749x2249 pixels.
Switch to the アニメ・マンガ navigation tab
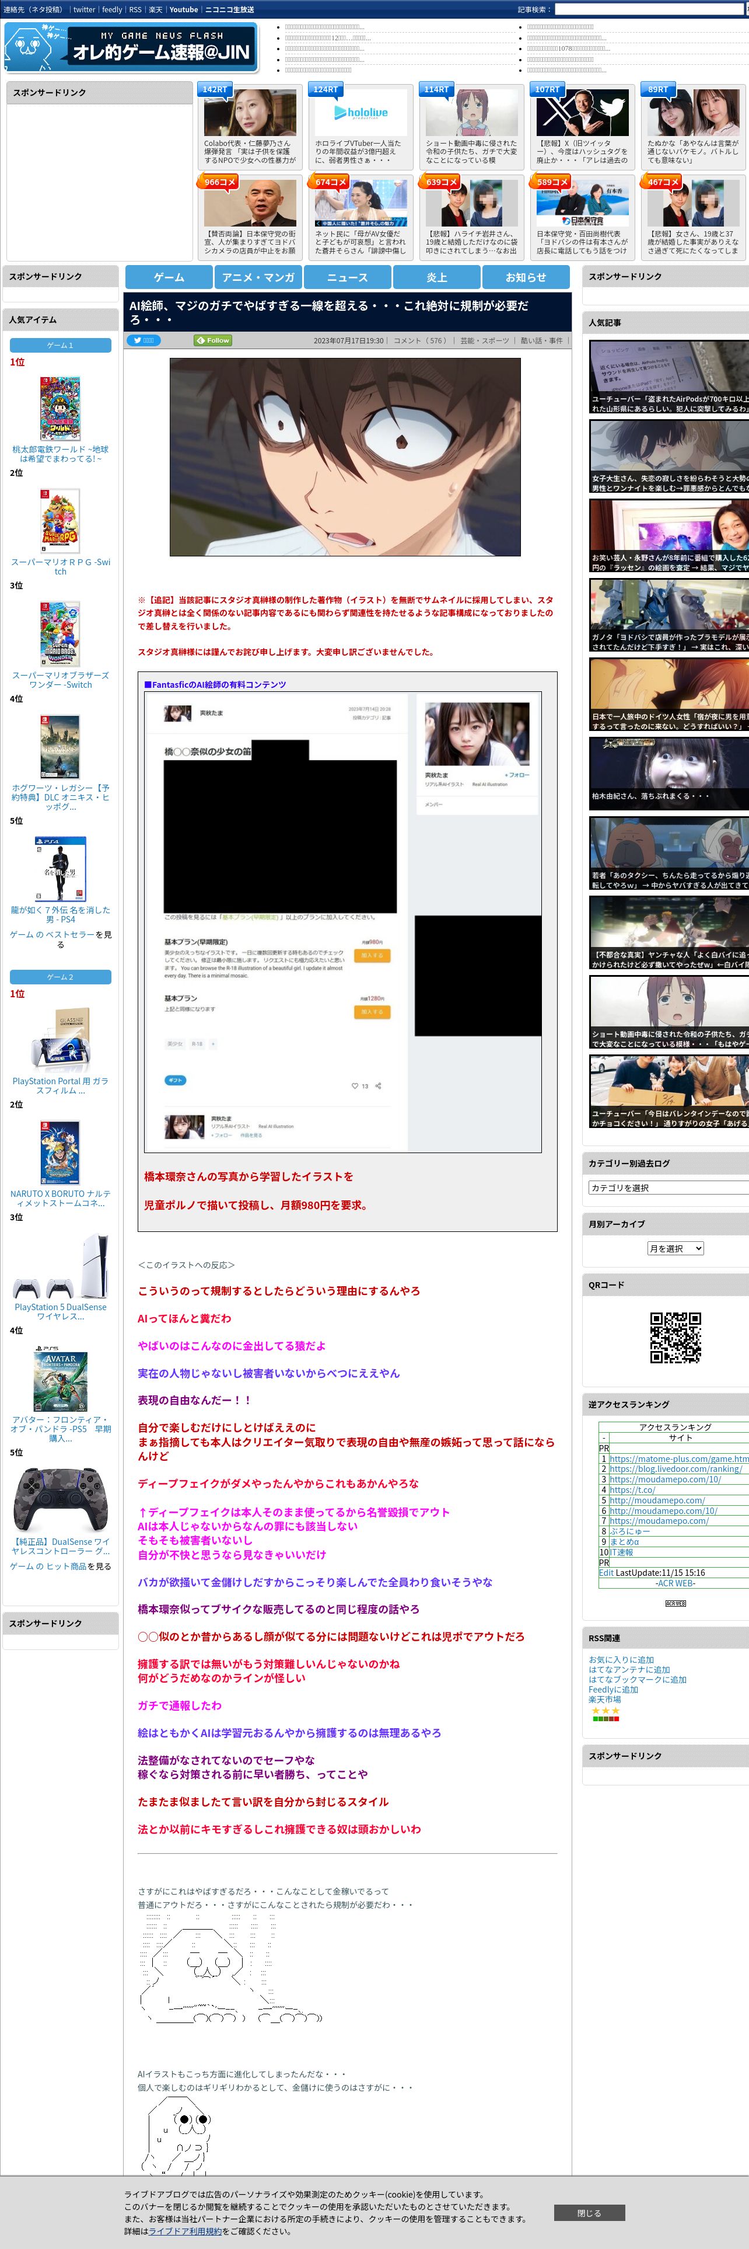coord(258,277)
